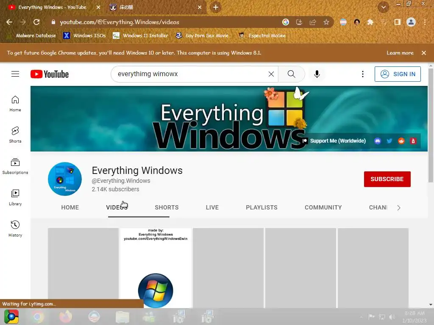Go to the YouTube logo home link
Image resolution: width=434 pixels, height=325 pixels.
tap(50, 74)
